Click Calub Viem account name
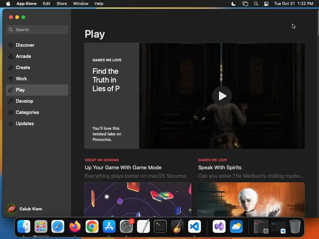This screenshot has height=239, width=319. 31,209
